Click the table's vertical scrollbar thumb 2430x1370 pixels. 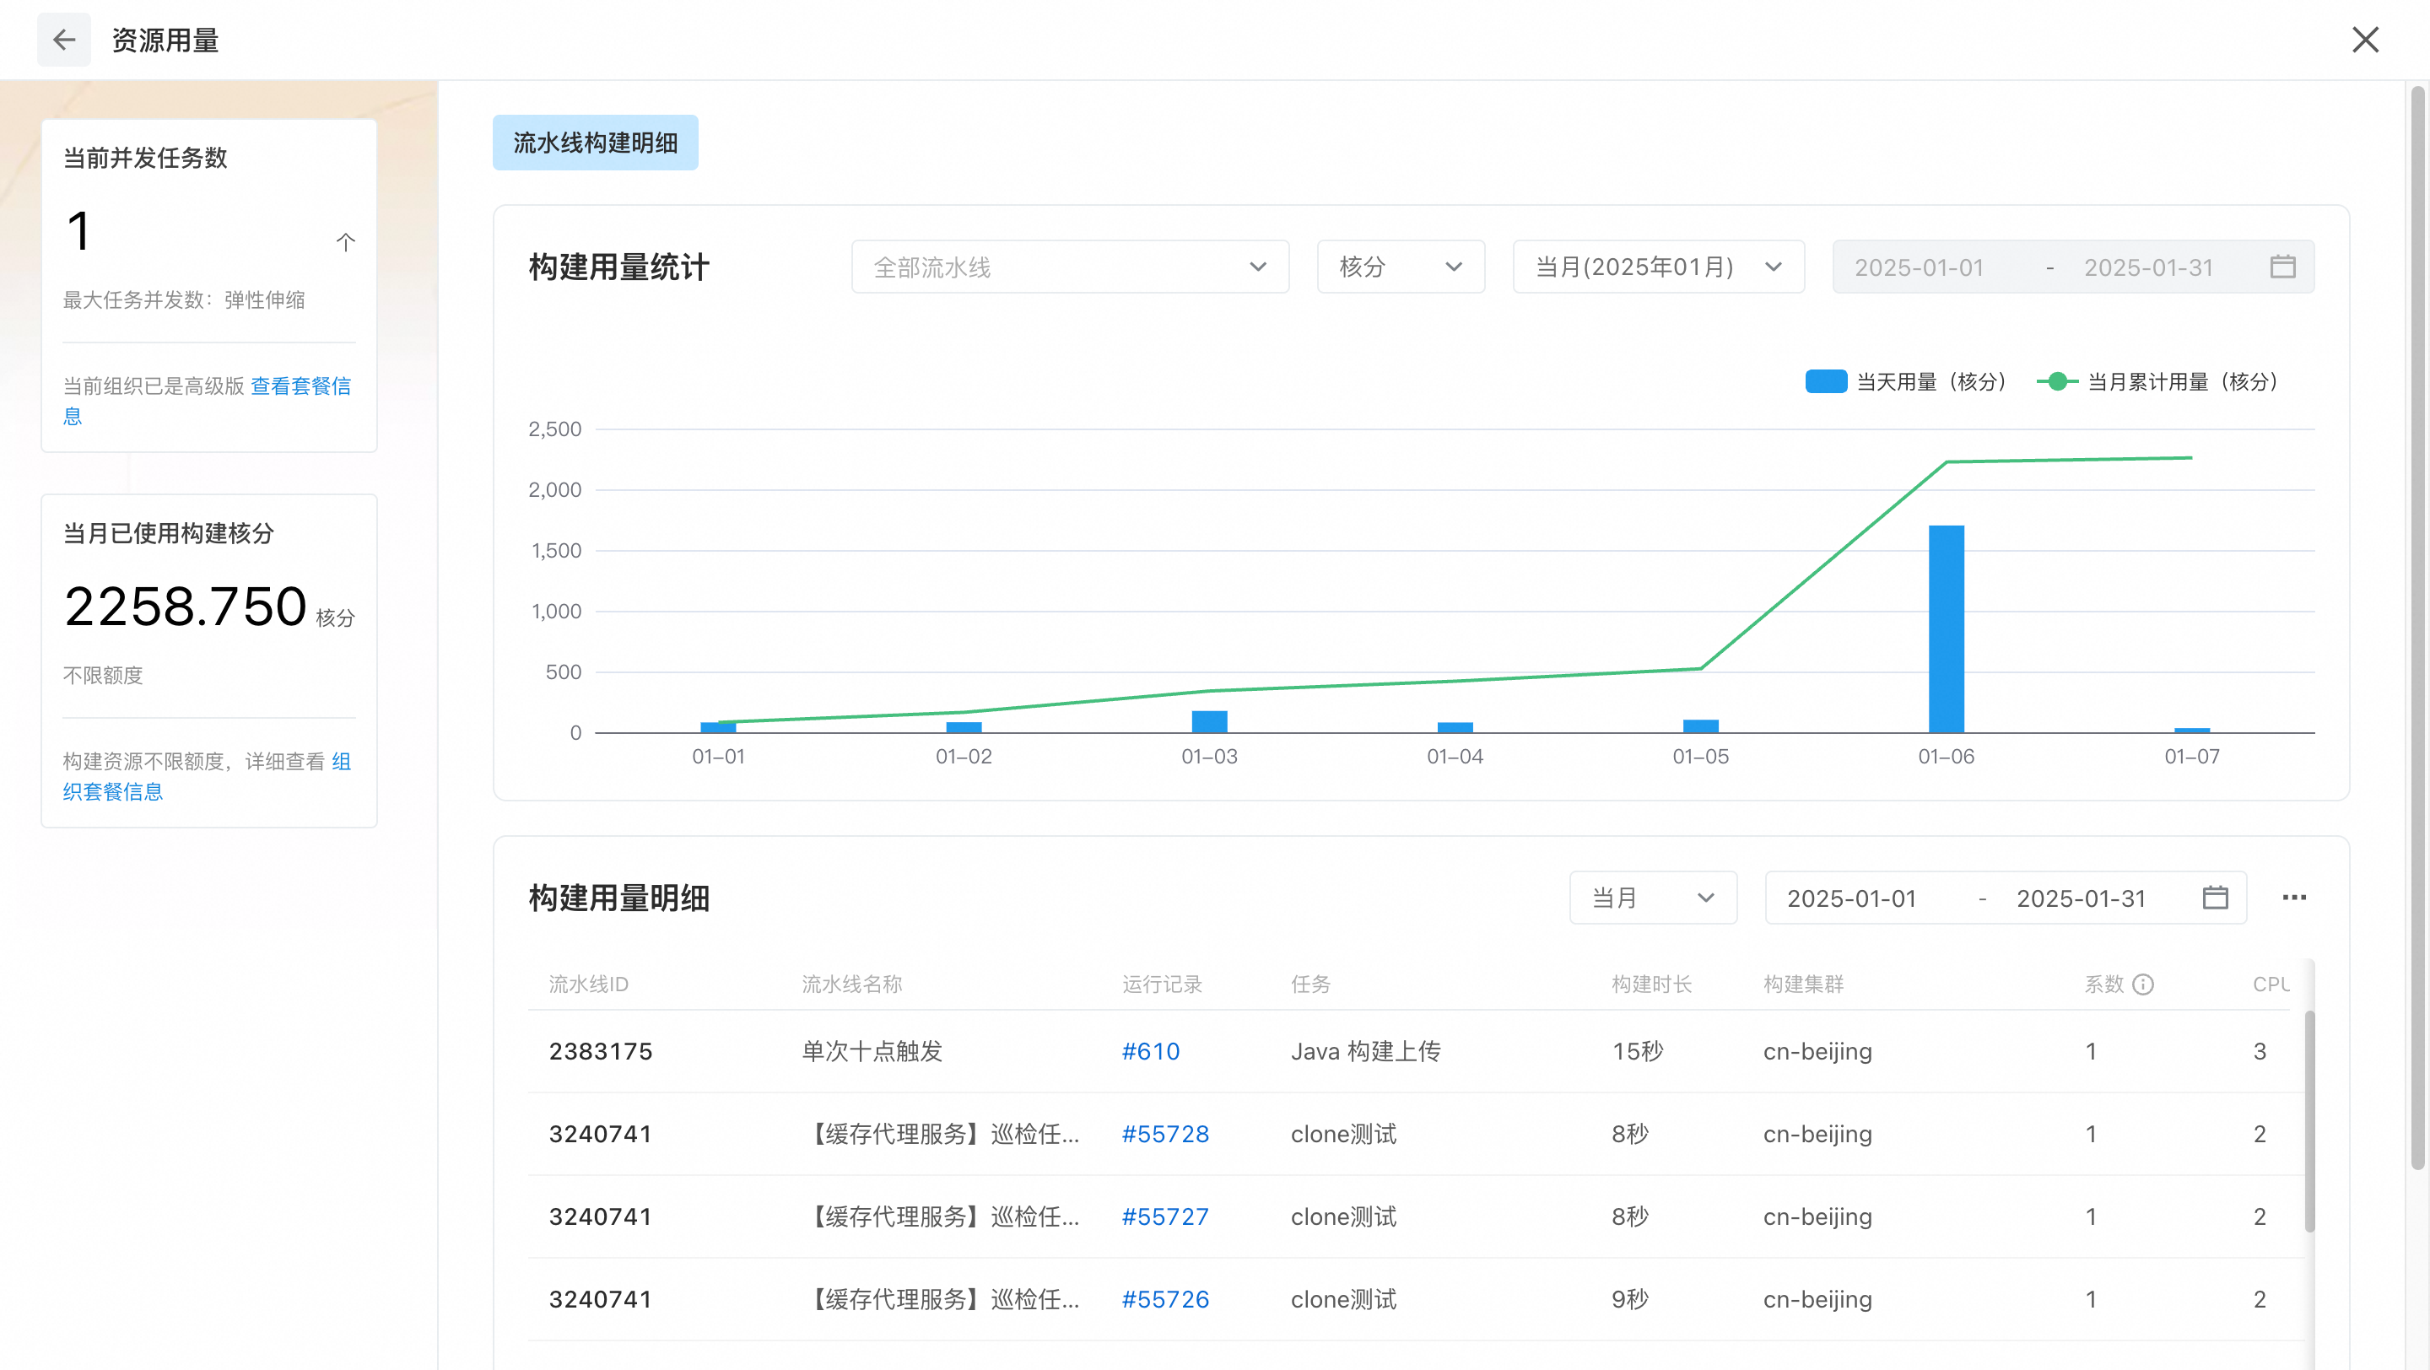pos(2309,1122)
